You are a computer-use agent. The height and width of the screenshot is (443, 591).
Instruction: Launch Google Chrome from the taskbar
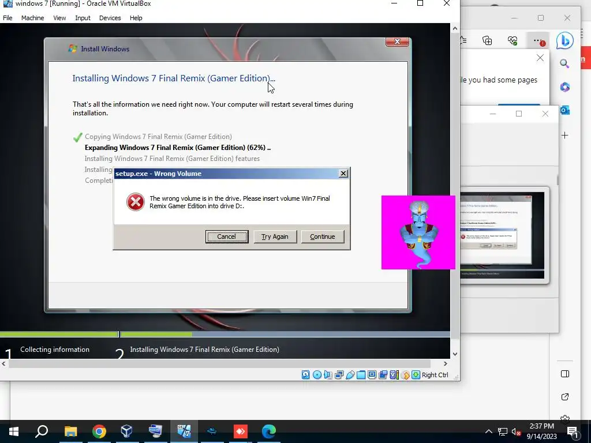[99, 431]
